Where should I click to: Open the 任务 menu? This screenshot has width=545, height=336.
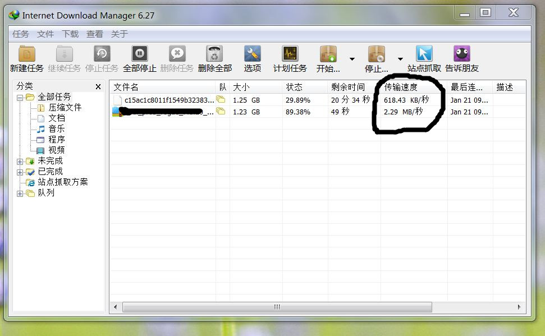[21, 34]
